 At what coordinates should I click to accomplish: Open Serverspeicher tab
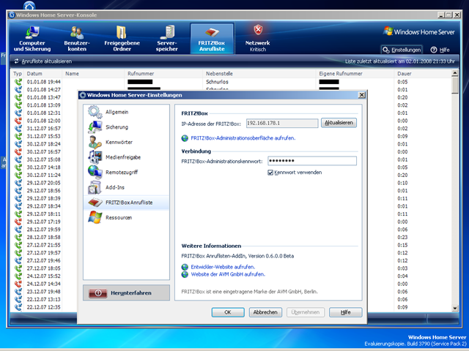(x=166, y=39)
